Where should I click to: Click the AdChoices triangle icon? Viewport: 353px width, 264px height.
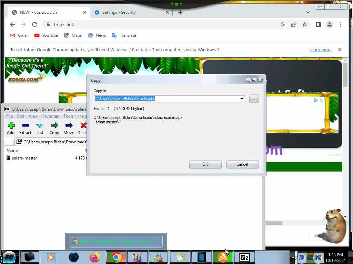[316, 100]
